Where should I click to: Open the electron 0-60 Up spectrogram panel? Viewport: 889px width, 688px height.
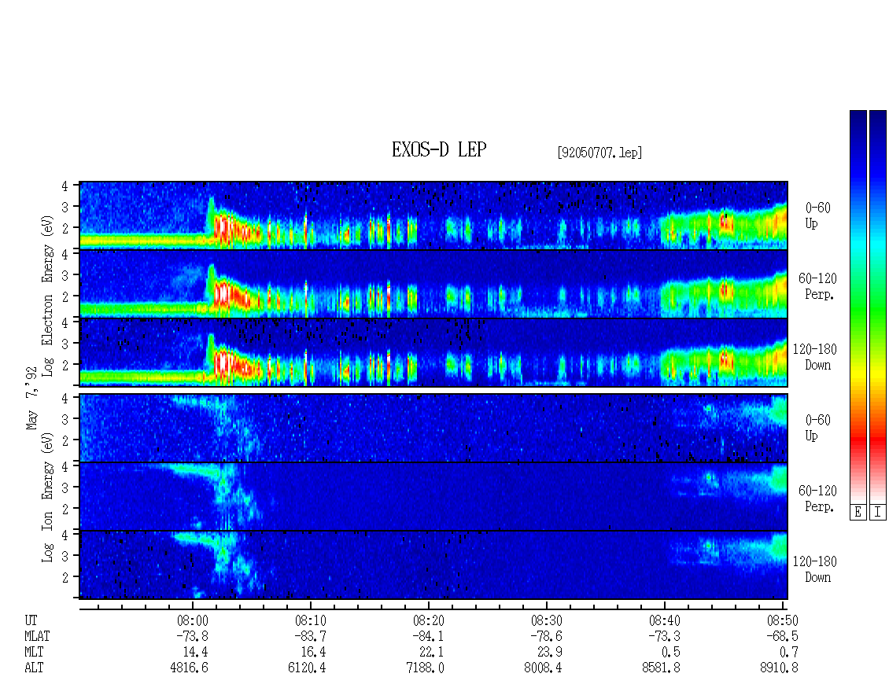point(433,215)
